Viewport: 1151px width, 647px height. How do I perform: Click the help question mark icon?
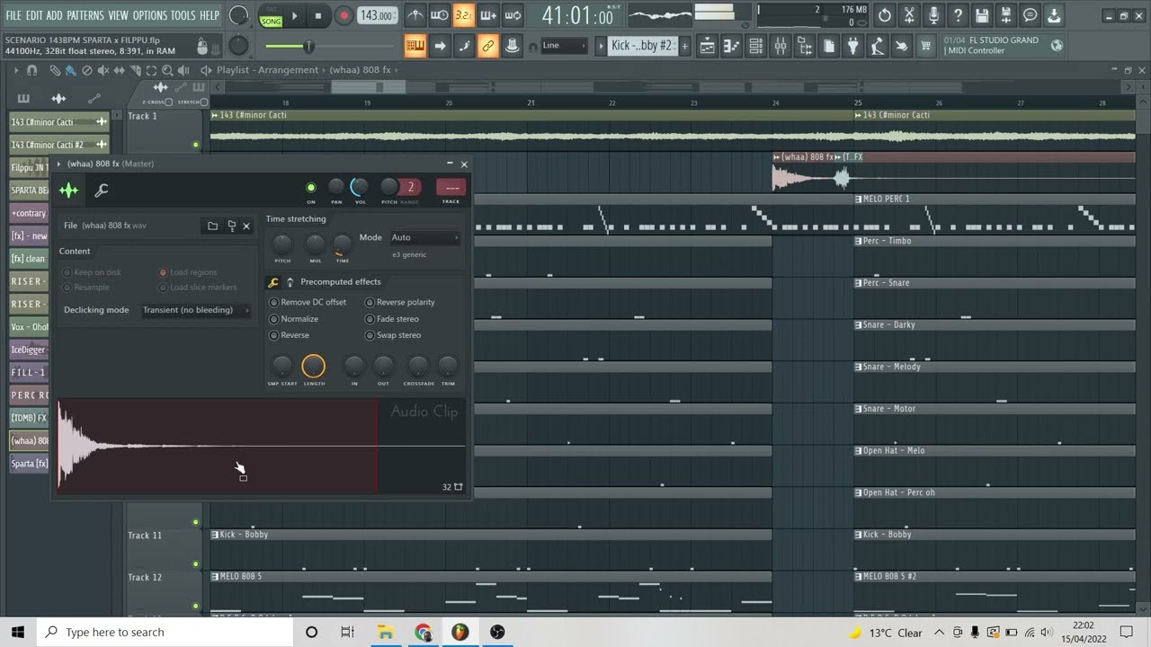point(958,15)
